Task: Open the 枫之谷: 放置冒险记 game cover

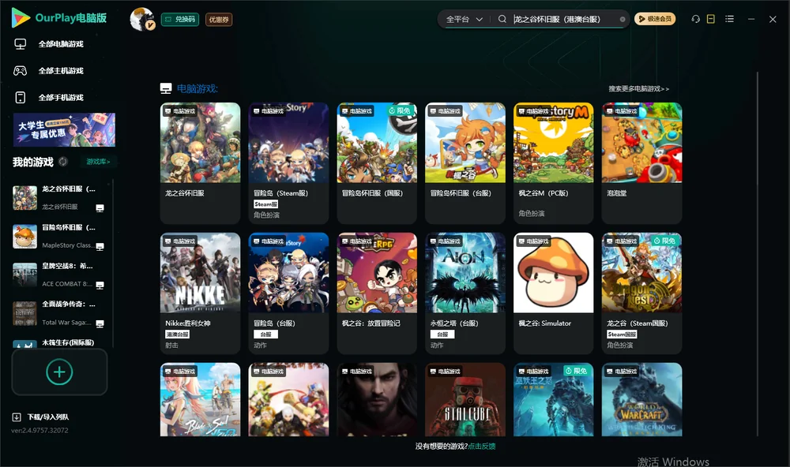Action: (377, 273)
